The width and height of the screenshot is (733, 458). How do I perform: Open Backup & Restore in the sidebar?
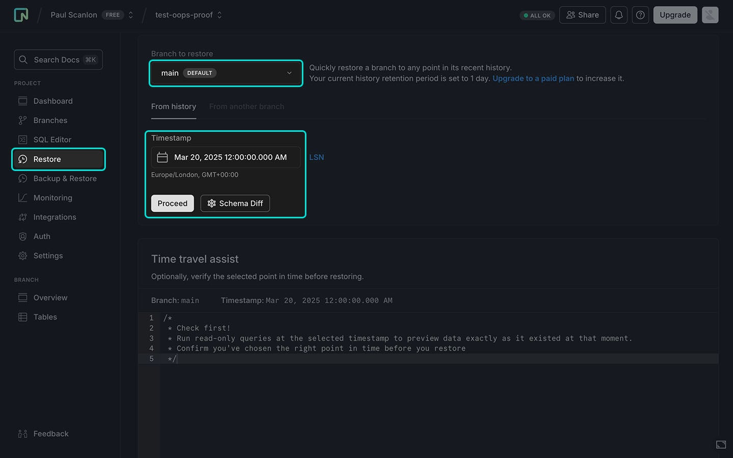pos(65,179)
